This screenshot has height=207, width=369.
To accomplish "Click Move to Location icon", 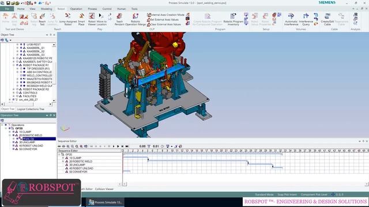I will [x=101, y=19].
